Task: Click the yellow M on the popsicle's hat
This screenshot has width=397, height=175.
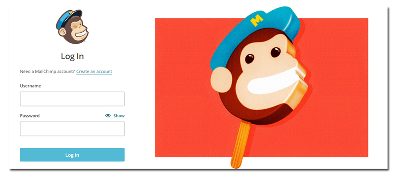Action: click(257, 20)
